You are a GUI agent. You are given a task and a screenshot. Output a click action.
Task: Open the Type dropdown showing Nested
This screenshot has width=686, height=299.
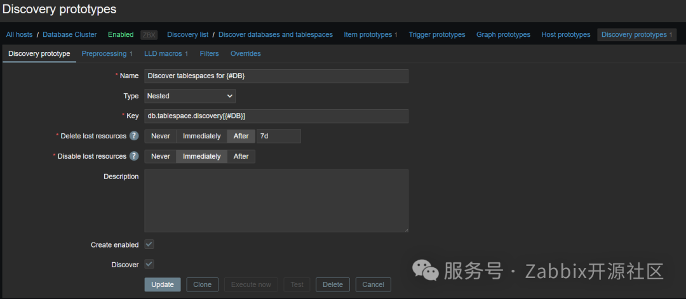pyautogui.click(x=189, y=96)
